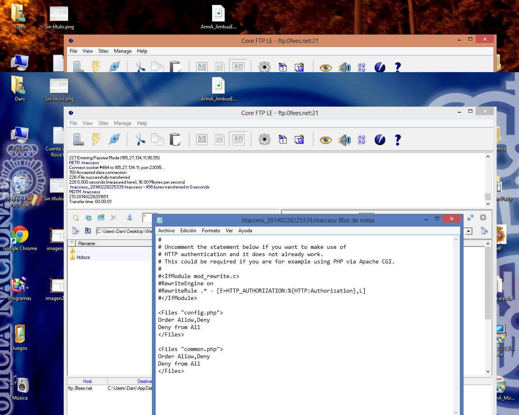Click copy pages icon in gray-titled Core FTP toolbar
Viewport: 519px width, 415px height.
(x=157, y=139)
